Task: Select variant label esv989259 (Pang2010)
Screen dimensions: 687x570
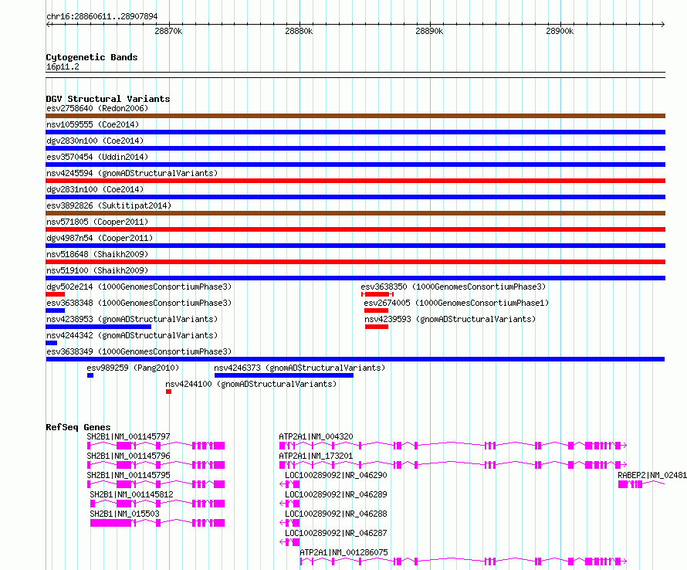Action: point(133,368)
